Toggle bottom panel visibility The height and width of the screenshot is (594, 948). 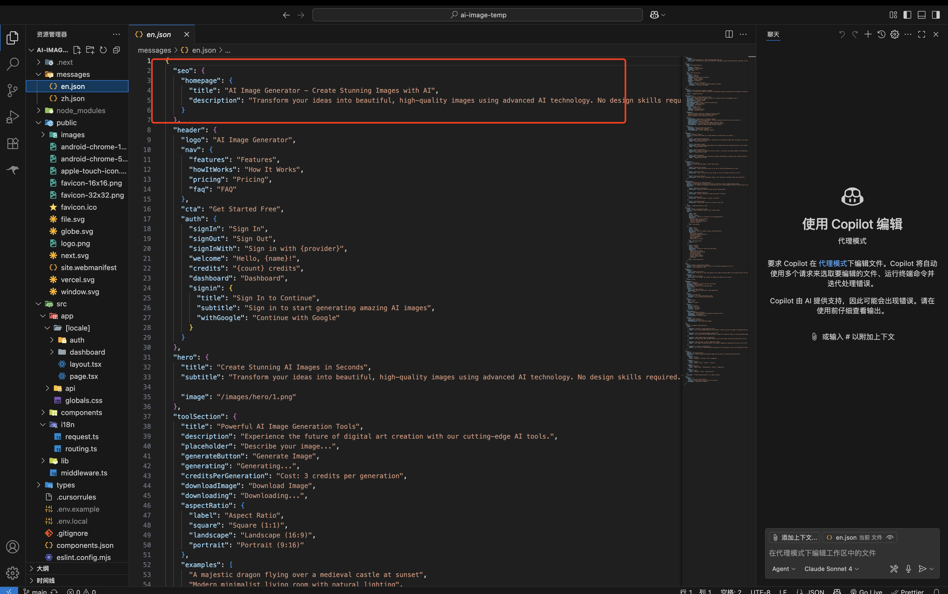coord(921,15)
